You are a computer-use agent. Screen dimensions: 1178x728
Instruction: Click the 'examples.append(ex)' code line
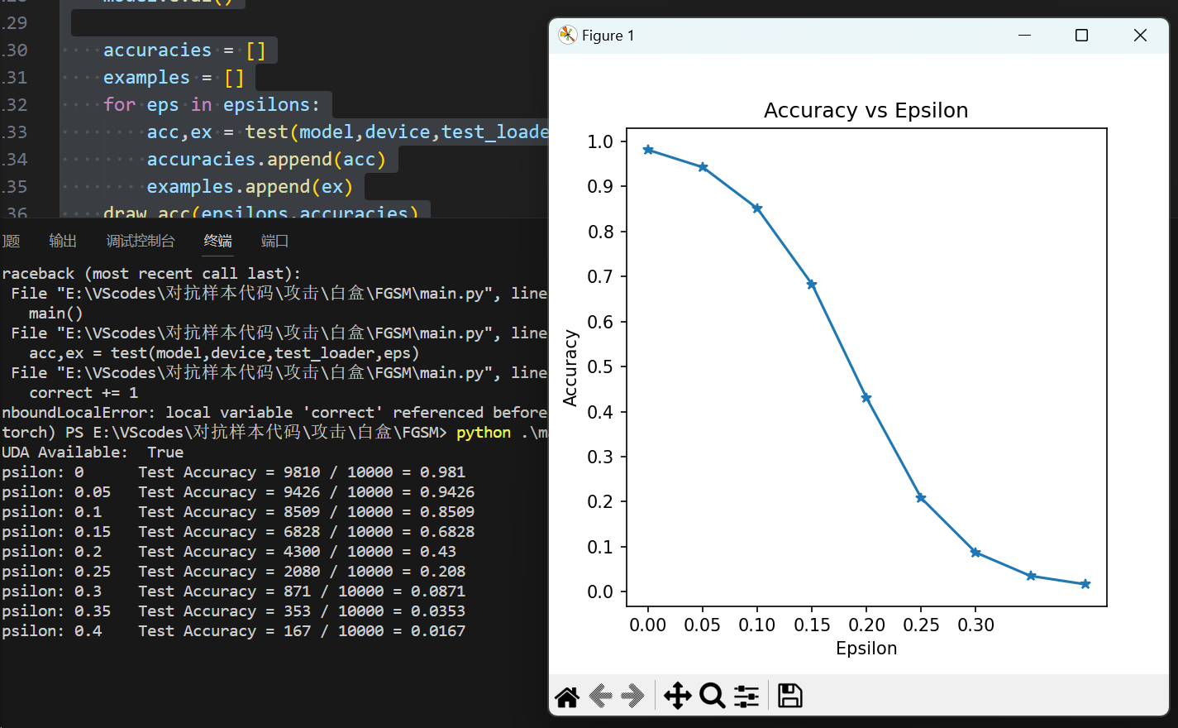[250, 187]
